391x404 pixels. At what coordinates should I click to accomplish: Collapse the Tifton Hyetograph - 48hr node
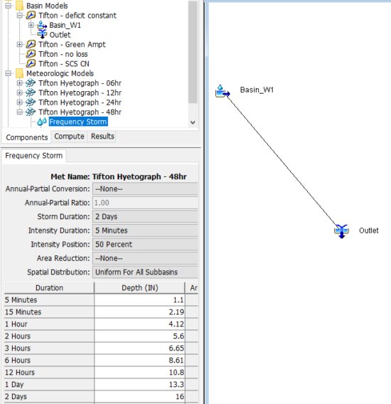click(x=20, y=112)
